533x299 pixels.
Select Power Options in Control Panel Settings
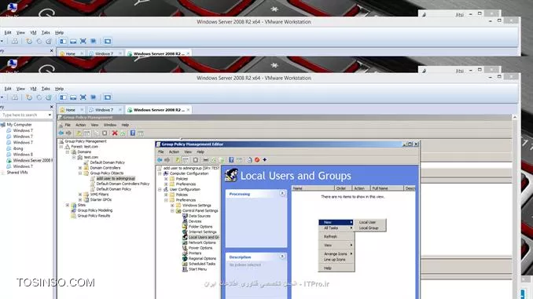pos(200,248)
